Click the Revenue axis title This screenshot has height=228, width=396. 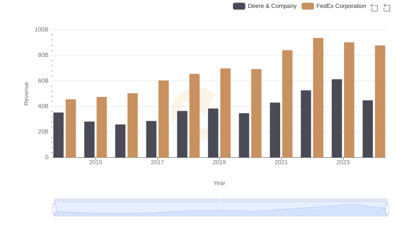(x=26, y=93)
